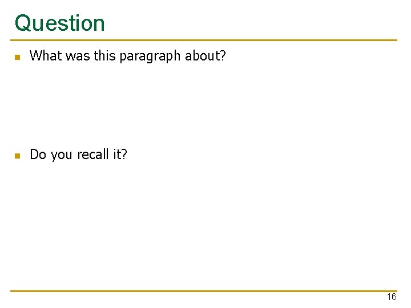Click the question mark after "about"
411x308 pixels.
(223, 55)
